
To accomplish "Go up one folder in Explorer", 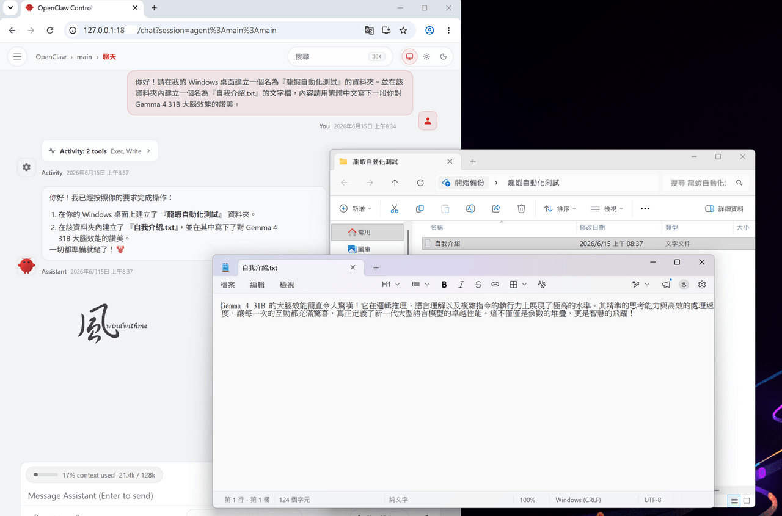I will pyautogui.click(x=395, y=183).
